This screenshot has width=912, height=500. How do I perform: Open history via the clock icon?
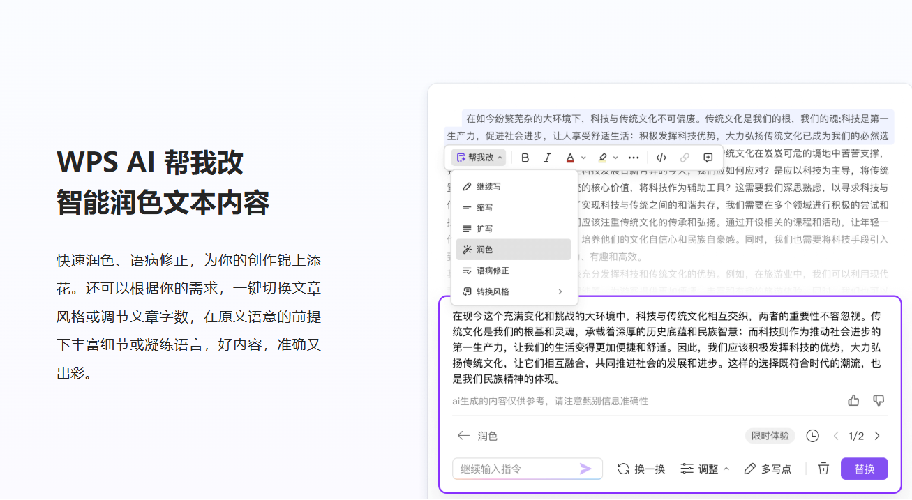click(812, 436)
